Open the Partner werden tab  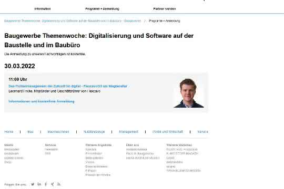(x=165, y=9)
